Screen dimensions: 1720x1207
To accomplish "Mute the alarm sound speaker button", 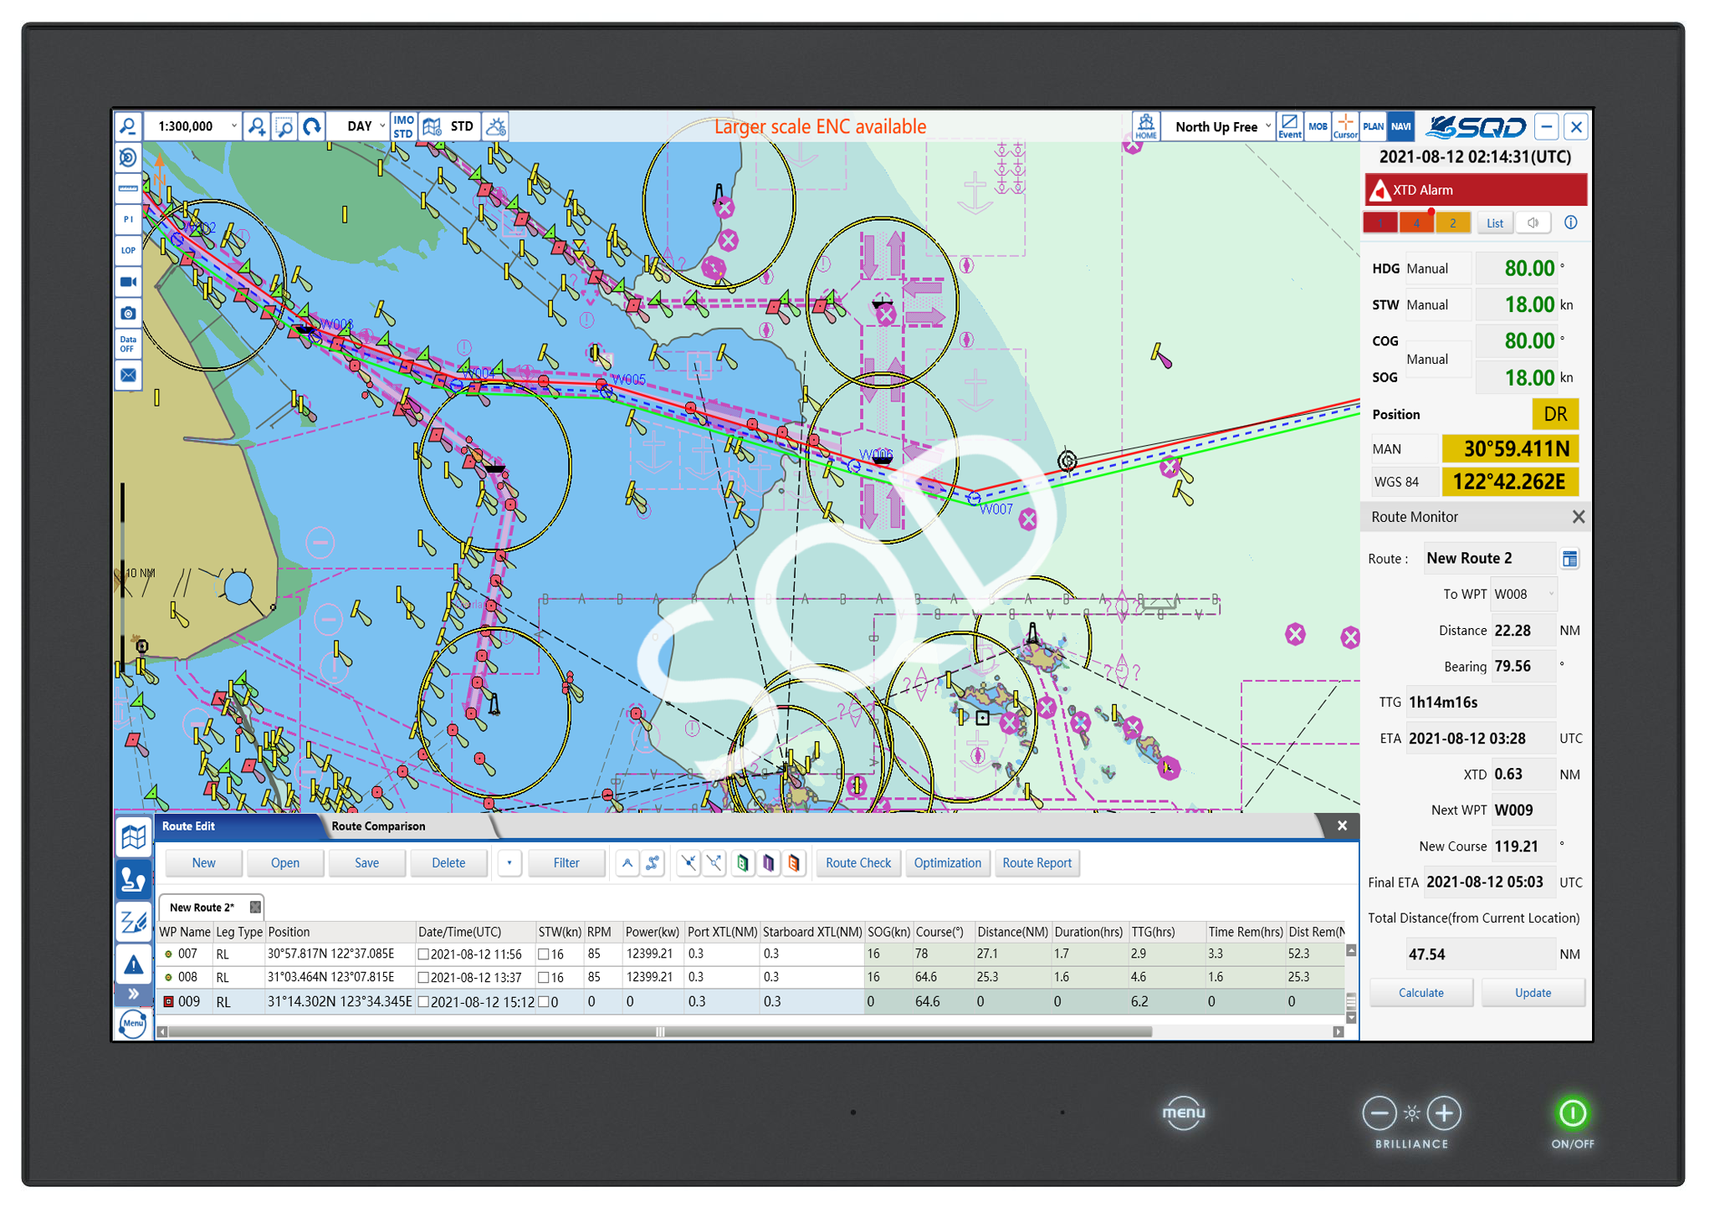I will point(1533,222).
